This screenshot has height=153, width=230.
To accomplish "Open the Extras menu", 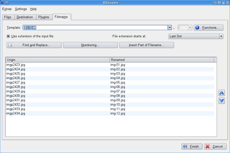I will [7, 9].
